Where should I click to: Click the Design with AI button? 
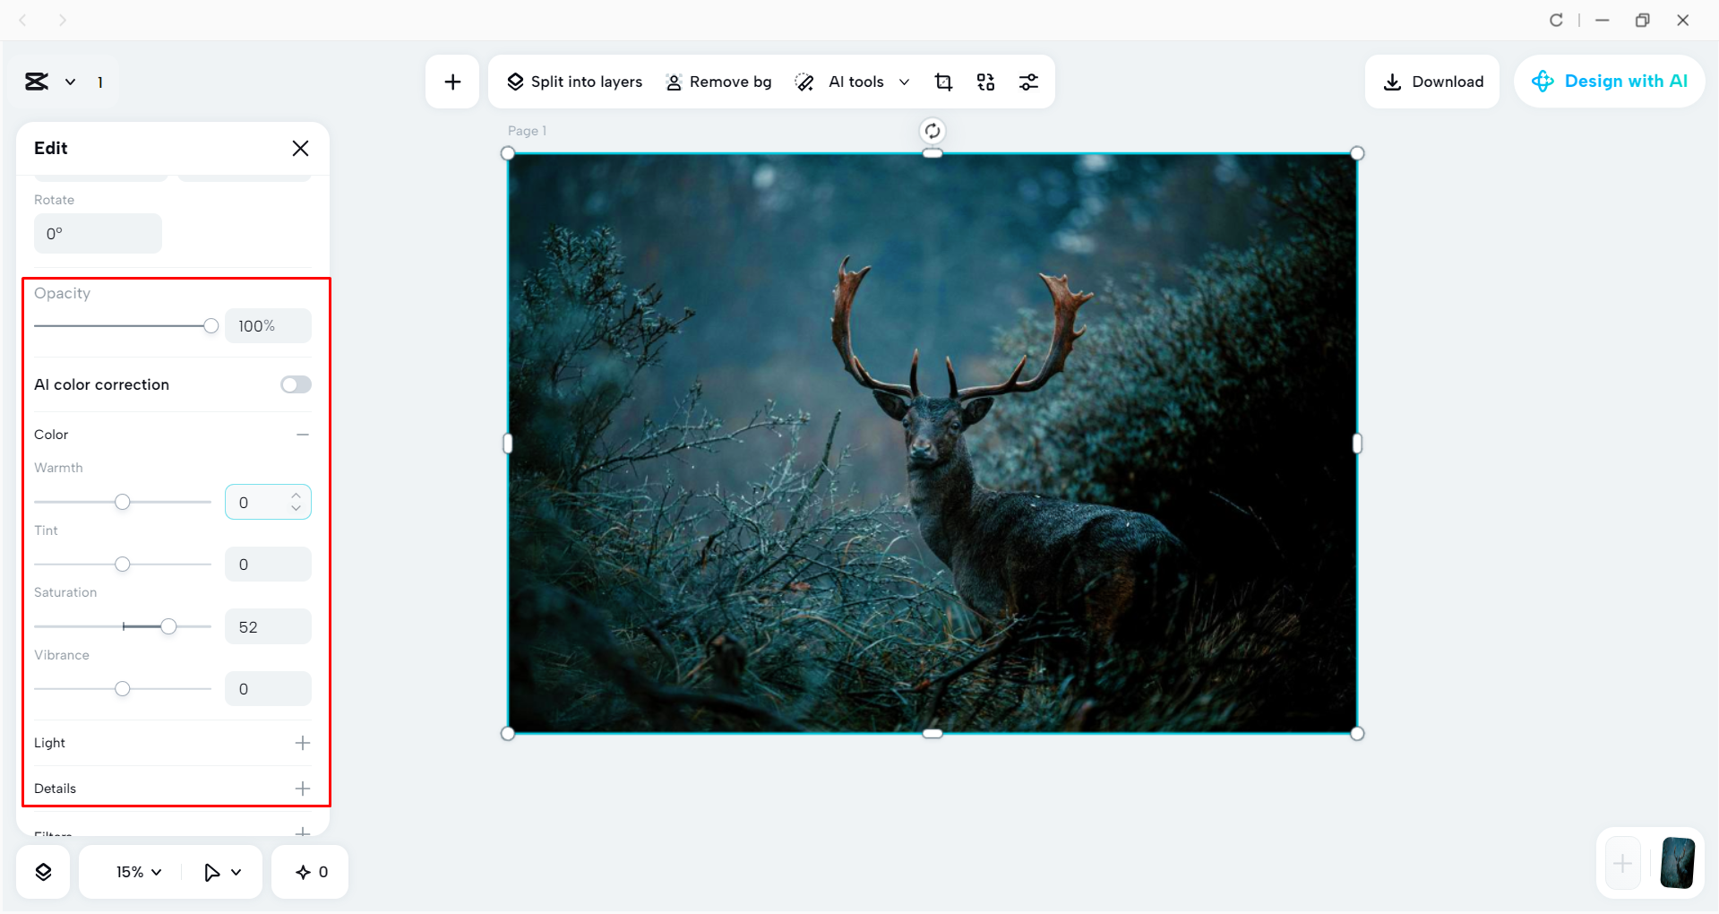(1609, 81)
